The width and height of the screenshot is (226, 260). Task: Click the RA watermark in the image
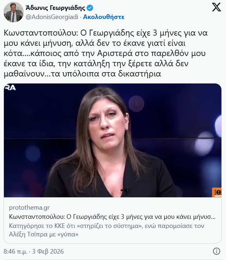[x=10, y=88]
